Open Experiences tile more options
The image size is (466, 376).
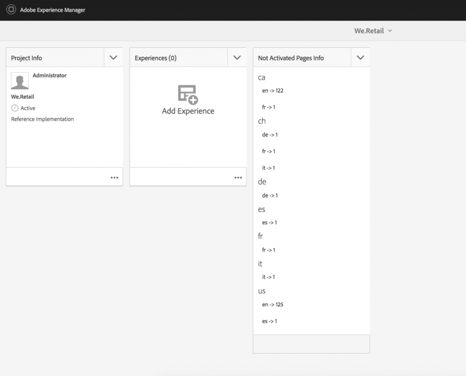click(x=238, y=178)
